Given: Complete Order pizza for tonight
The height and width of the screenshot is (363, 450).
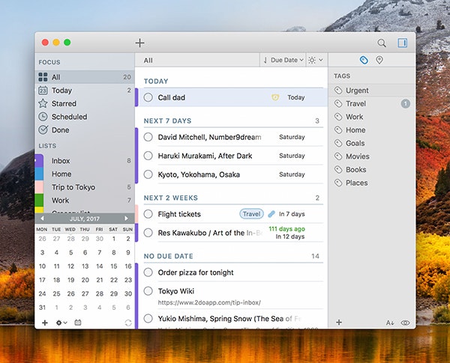Looking at the screenshot, I should point(148,272).
